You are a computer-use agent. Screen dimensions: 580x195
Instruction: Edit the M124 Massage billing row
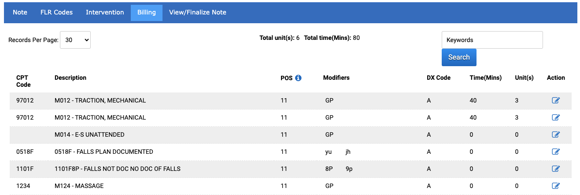click(556, 186)
